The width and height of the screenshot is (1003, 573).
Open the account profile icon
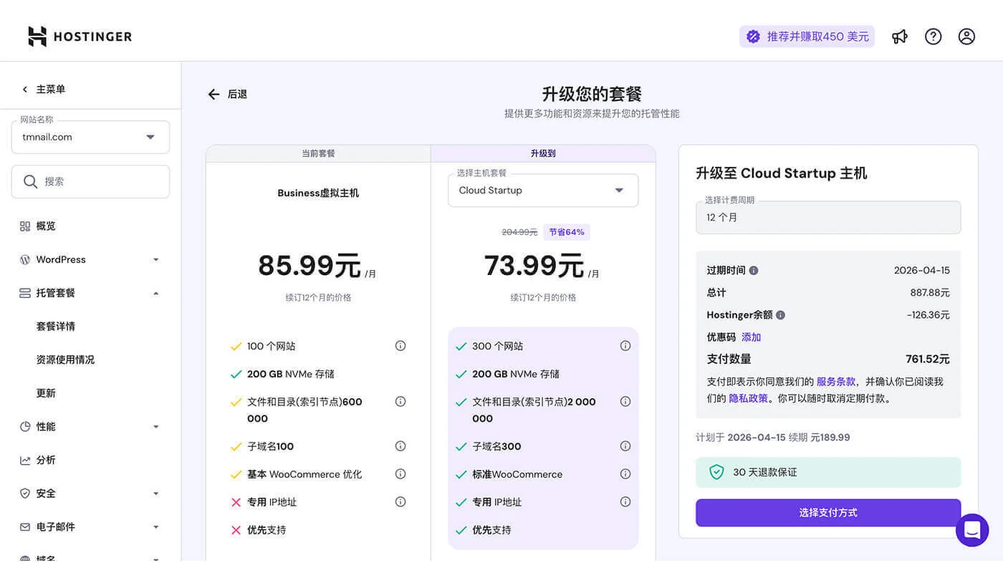point(966,35)
